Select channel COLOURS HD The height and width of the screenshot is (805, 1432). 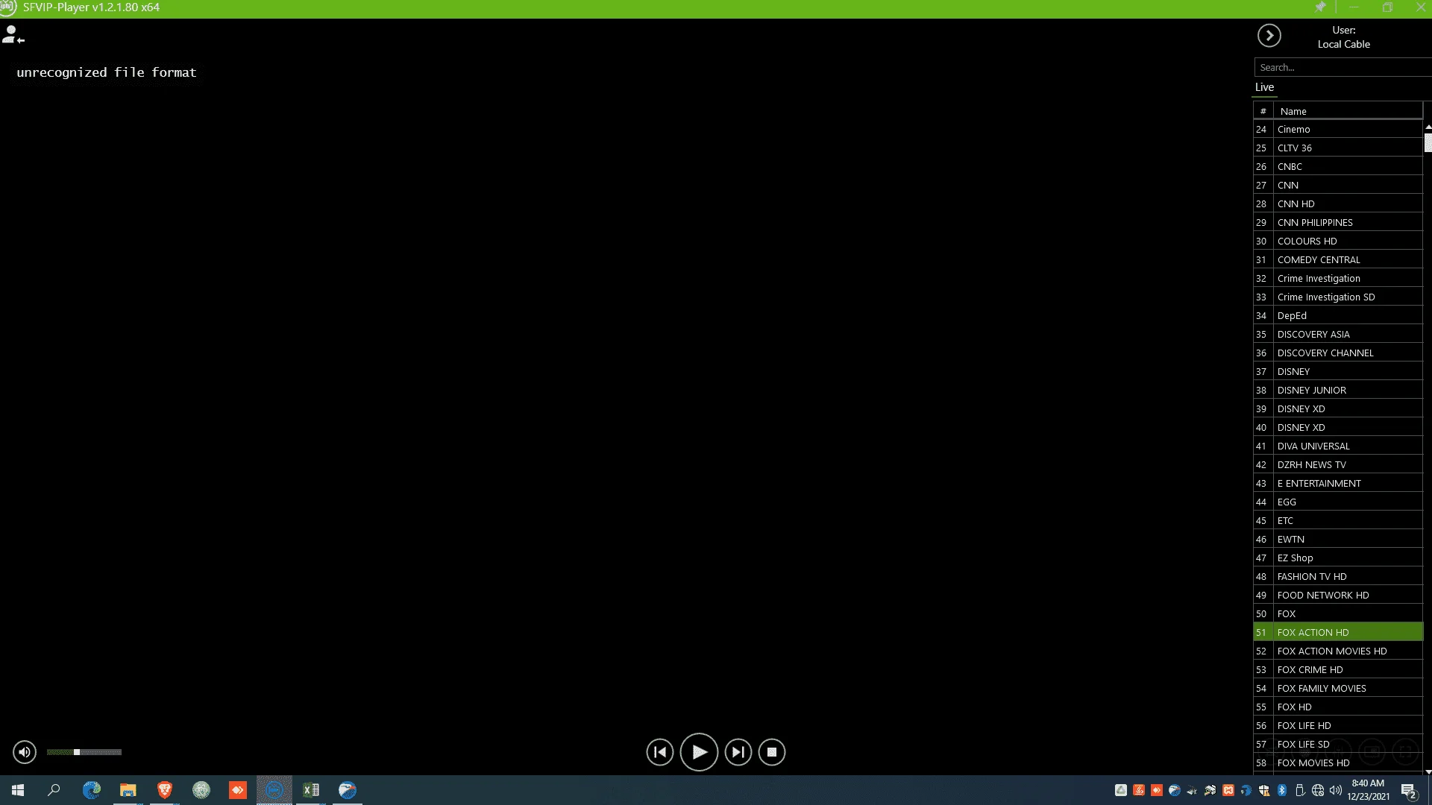click(x=1338, y=241)
